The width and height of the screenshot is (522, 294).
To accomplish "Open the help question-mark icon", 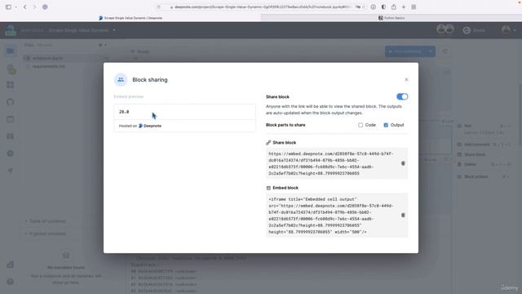I will 11,282.
